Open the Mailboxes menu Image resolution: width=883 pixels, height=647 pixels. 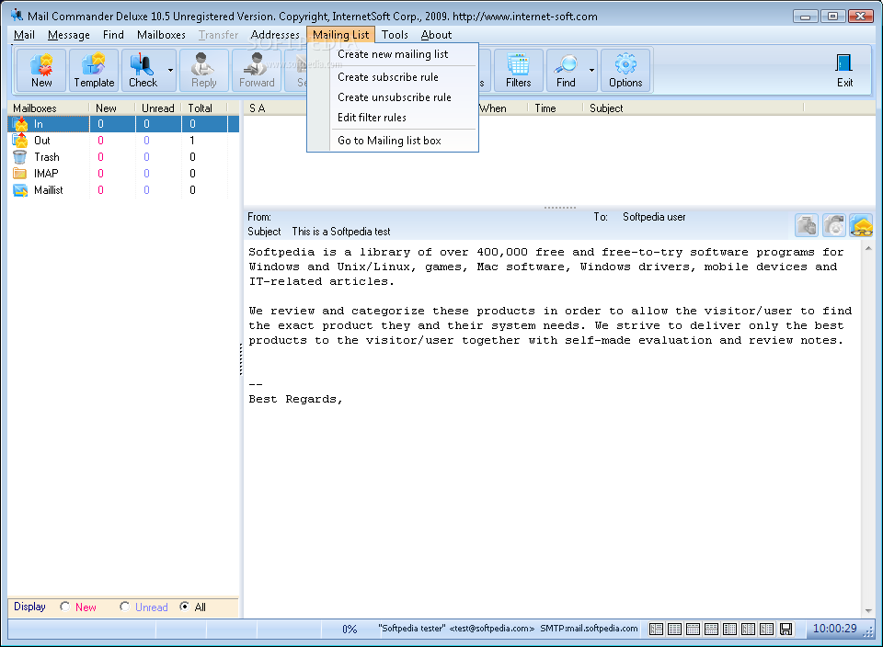(161, 35)
